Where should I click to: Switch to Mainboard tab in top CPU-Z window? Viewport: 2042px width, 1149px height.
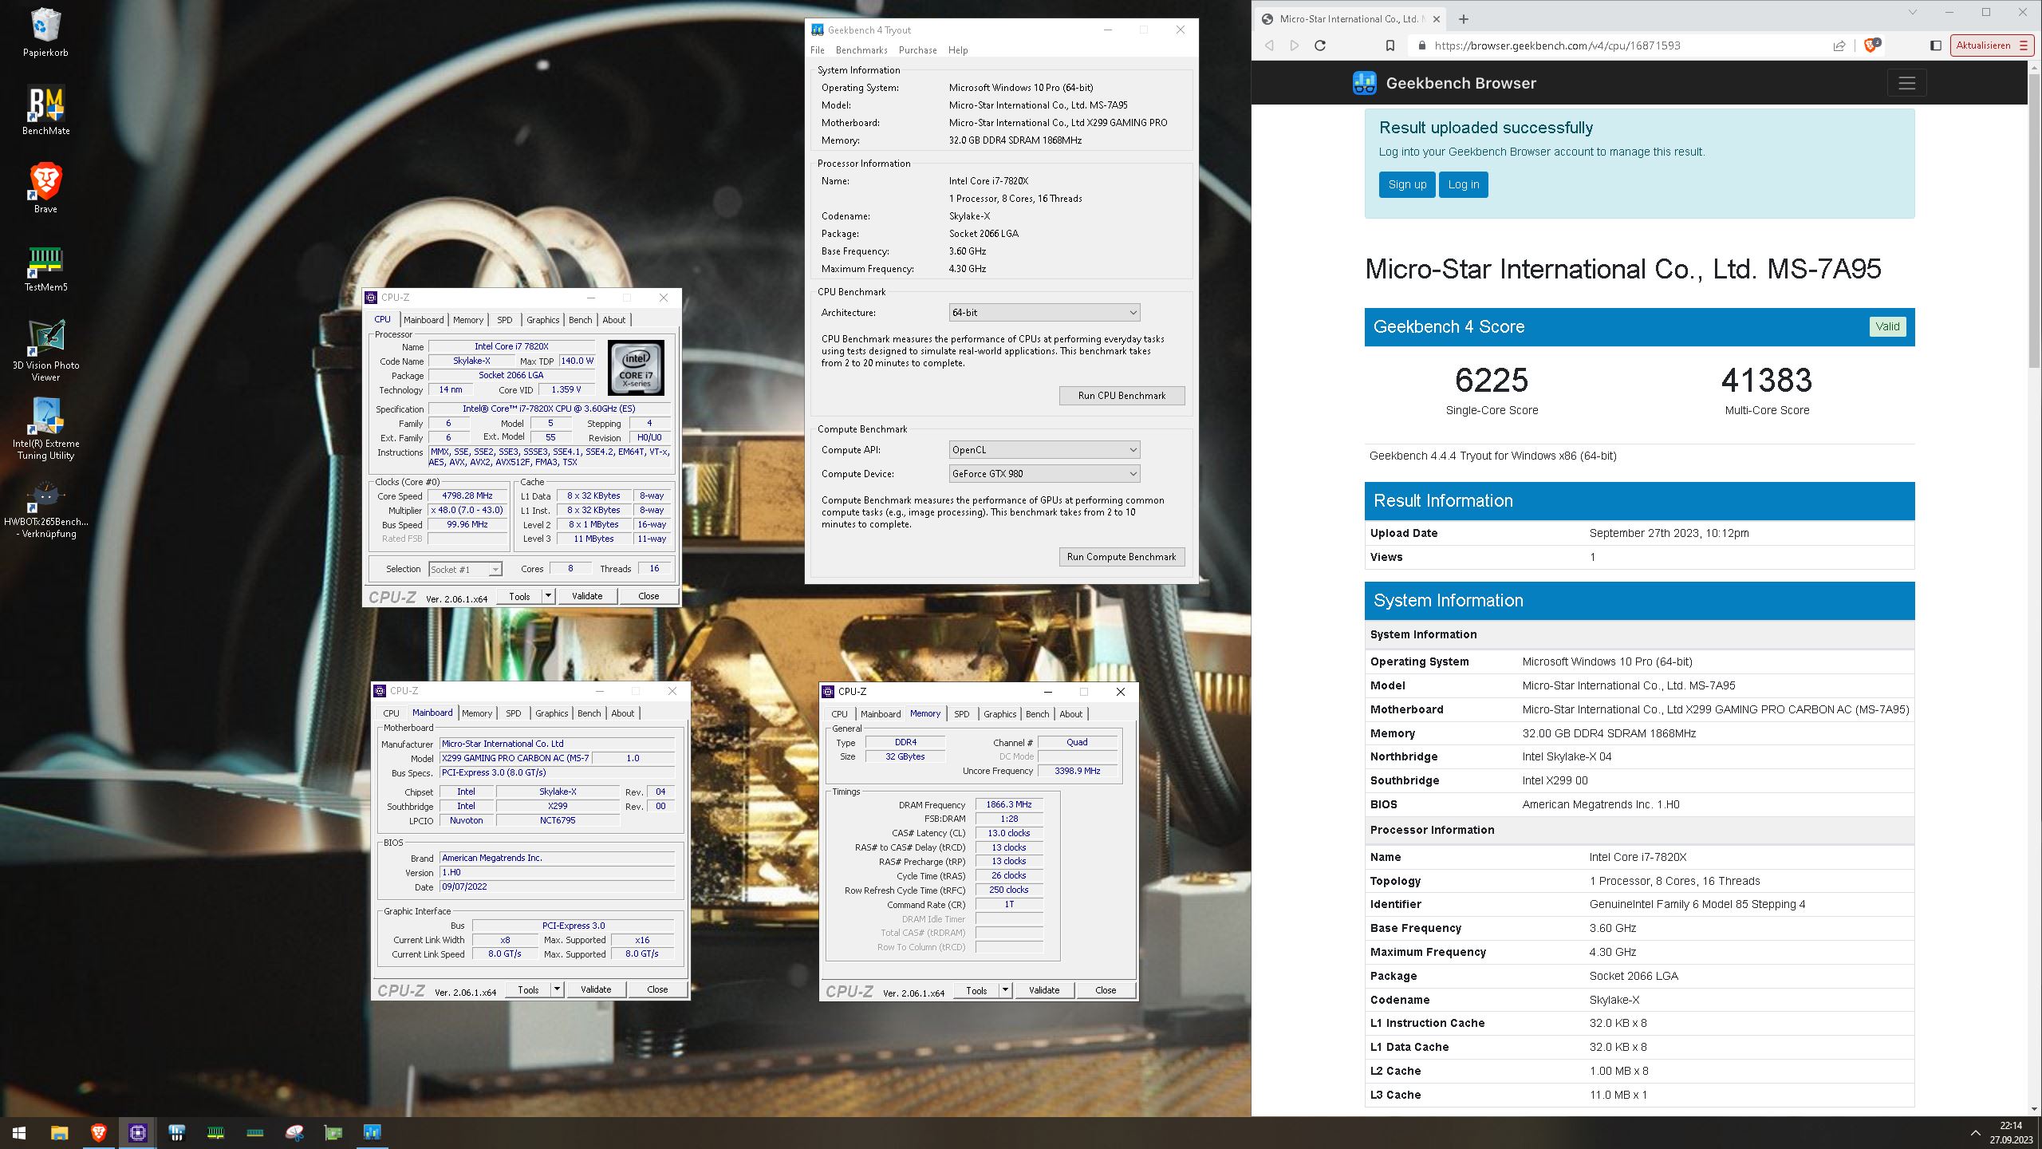pyautogui.click(x=424, y=320)
